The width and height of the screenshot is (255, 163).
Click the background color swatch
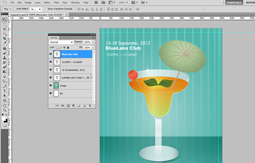pyautogui.click(x=6, y=121)
